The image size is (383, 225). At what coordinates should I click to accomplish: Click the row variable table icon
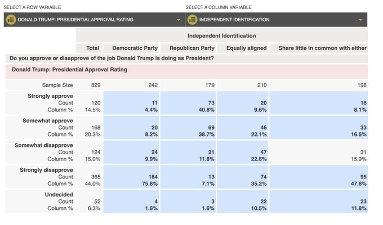pyautogui.click(x=10, y=20)
